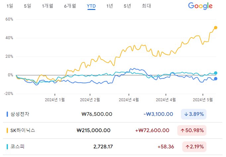226x157 pixels.
Task: Select the 최대 range tab
Action: pos(146,6)
